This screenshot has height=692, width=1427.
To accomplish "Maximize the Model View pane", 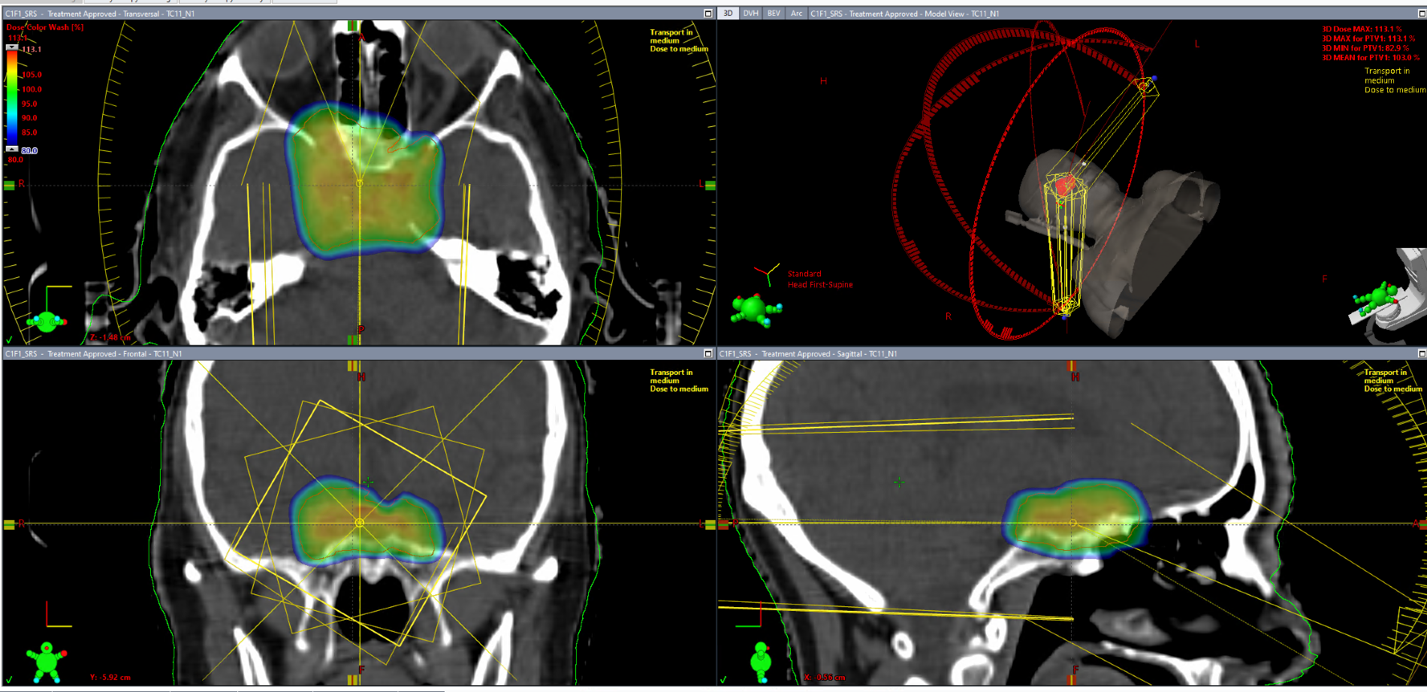I will pyautogui.click(x=1422, y=14).
